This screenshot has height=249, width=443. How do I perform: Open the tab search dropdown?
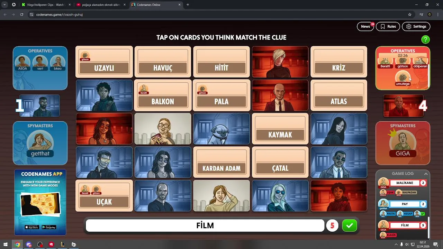pos(4,5)
